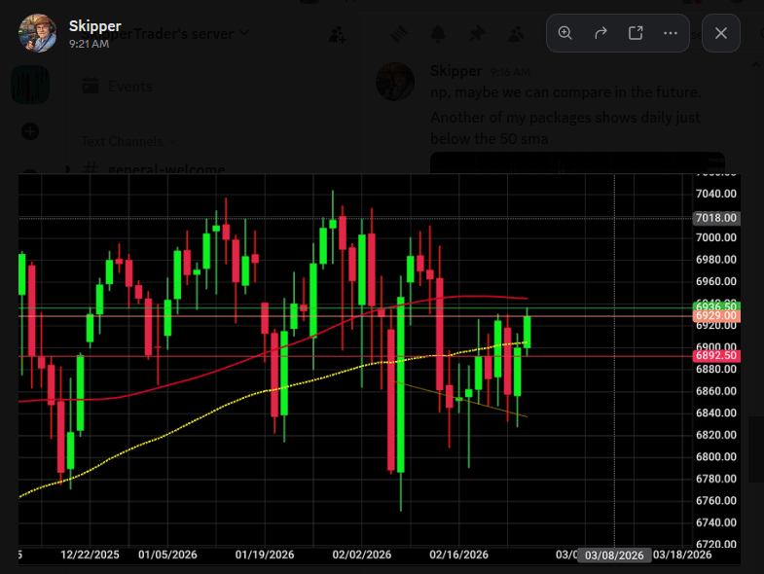Show the member list icon
The height and width of the screenshot is (574, 764).
coord(514,34)
